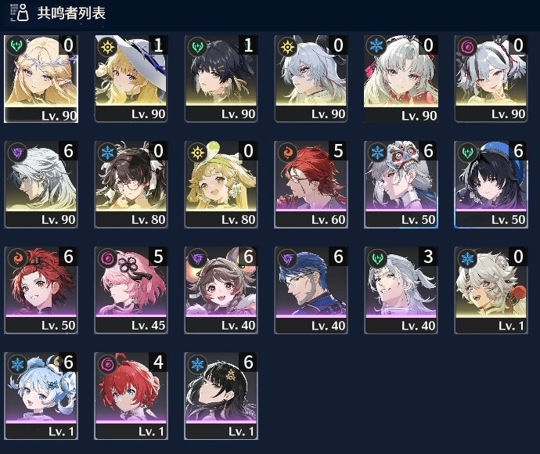
Task: Click the Spectro icon on the white-hat blonde card
Action: tap(107, 46)
